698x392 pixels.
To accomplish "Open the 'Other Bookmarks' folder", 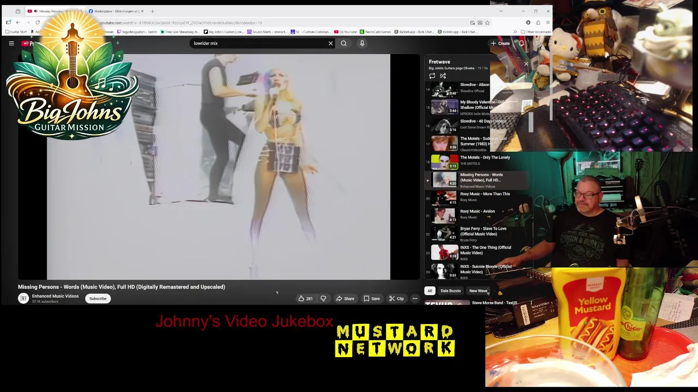I will 536,32.
